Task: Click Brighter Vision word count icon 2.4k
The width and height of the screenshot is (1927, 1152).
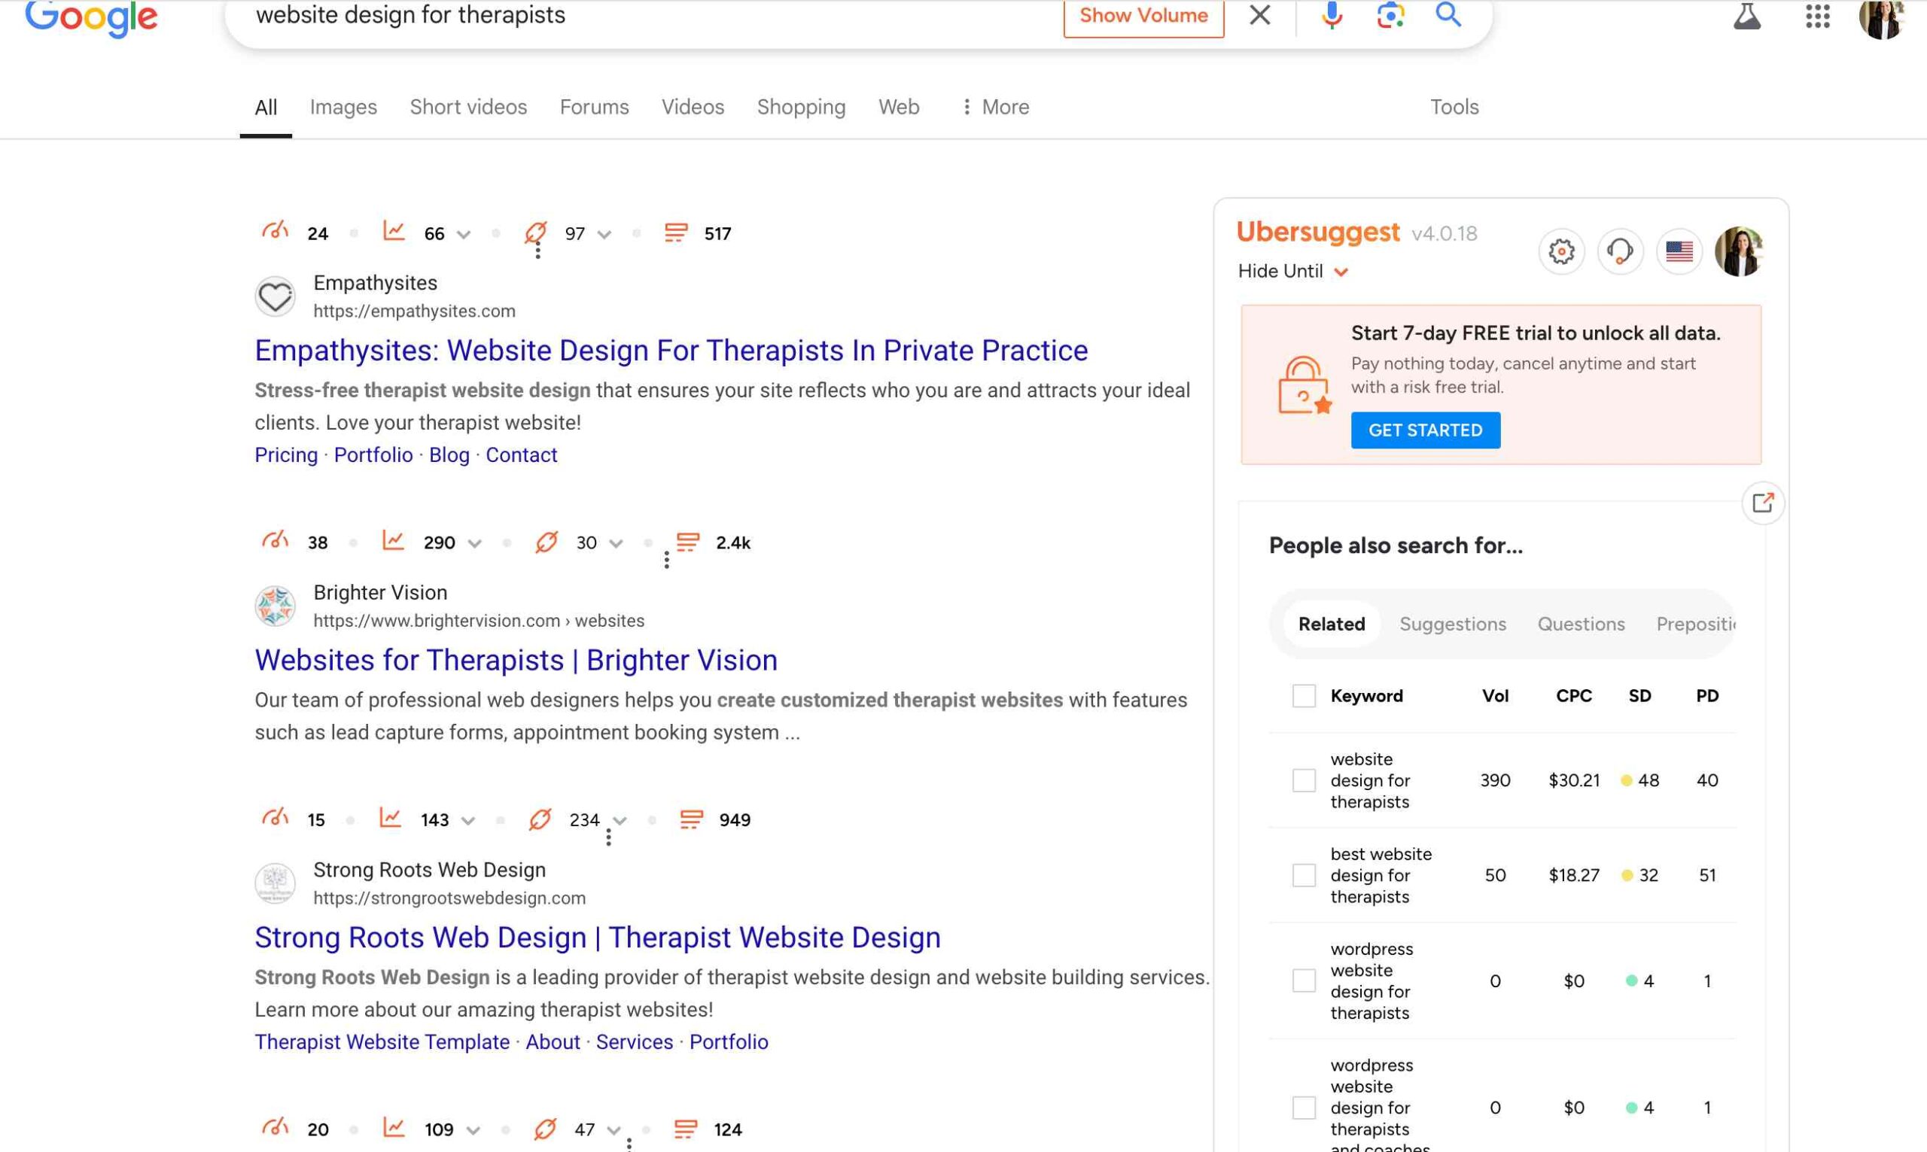Action: click(688, 542)
